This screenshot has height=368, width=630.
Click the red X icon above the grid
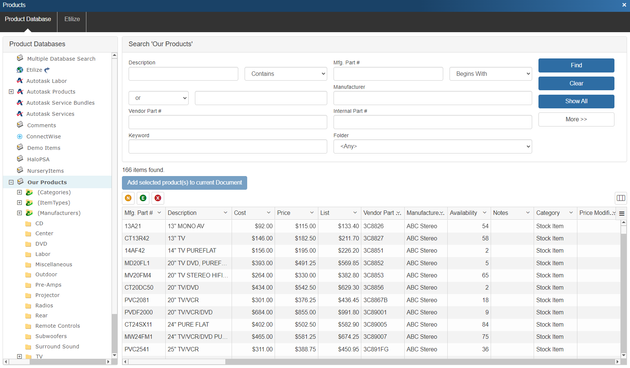tap(158, 198)
